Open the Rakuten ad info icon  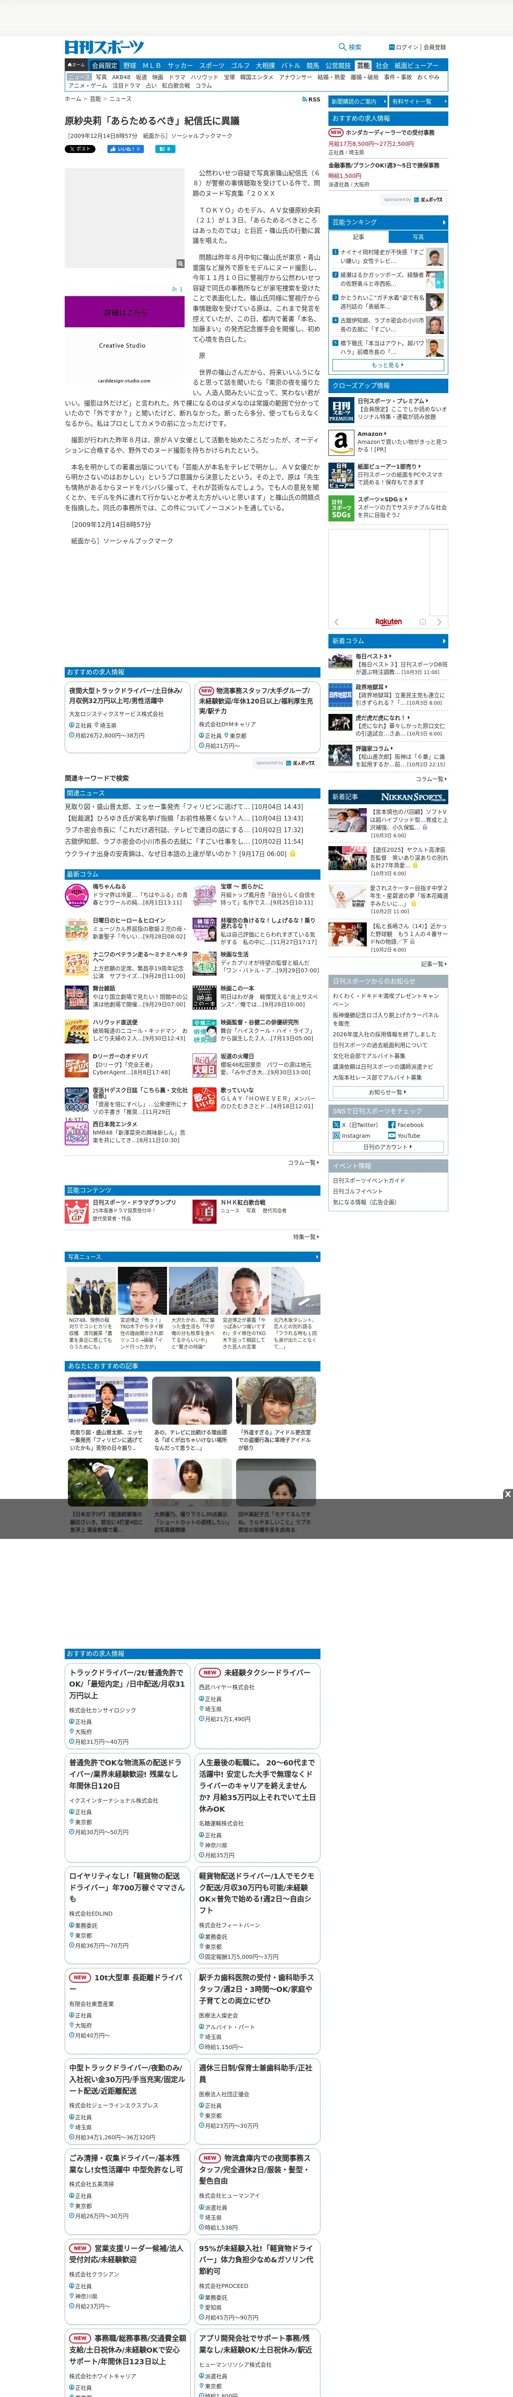(422, 622)
